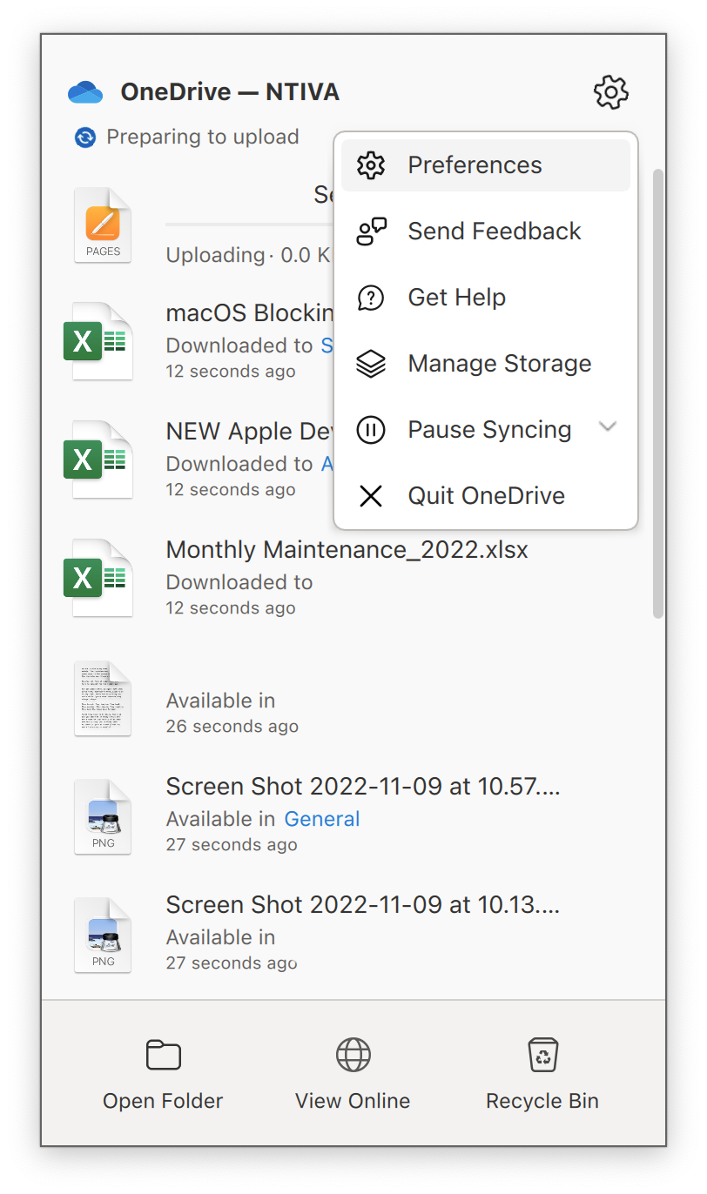Click the Open Folder icon
707x1194 pixels.
163,1055
